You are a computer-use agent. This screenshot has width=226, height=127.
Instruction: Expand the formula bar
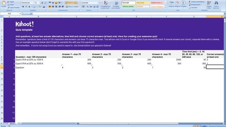point(225,13)
